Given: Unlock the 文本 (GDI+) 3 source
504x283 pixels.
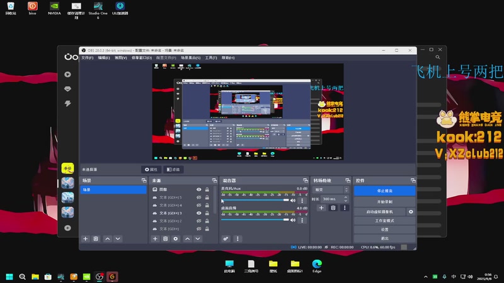Looking at the screenshot, I should click(x=207, y=213).
